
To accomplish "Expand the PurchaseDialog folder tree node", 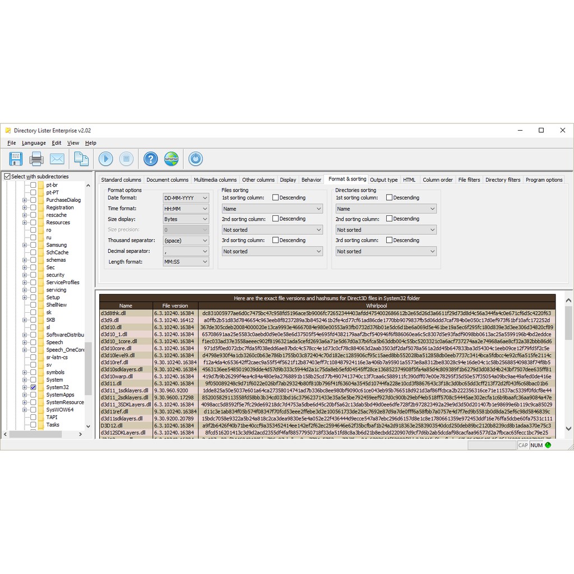I will 25,200.
